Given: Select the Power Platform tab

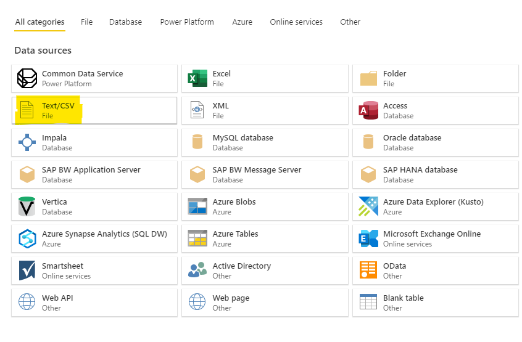Looking at the screenshot, I should [x=187, y=22].
